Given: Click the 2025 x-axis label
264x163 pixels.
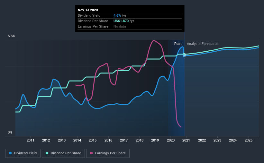Looking at the screenshot, I should click(249, 140).
